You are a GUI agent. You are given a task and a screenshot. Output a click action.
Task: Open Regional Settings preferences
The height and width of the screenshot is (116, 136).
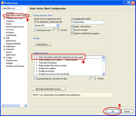pos(13,43)
